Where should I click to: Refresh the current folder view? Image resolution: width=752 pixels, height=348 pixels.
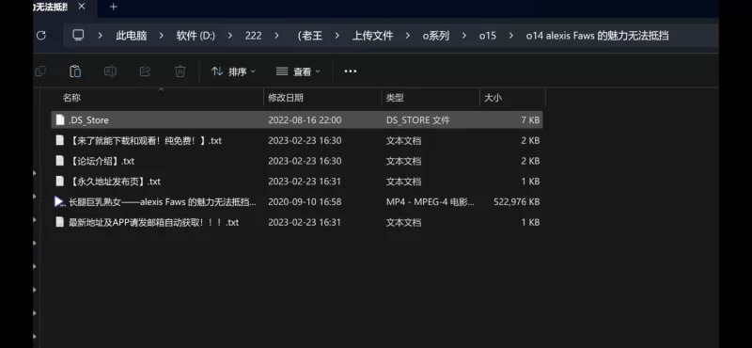(x=41, y=35)
